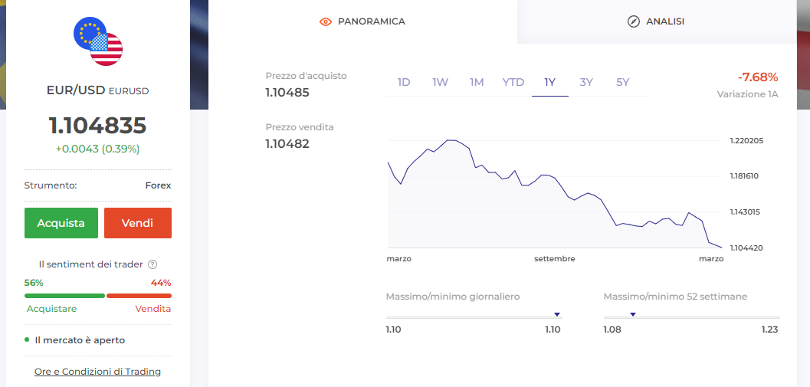Click the daily high/low triangle marker
The height and width of the screenshot is (387, 810).
coord(557,314)
